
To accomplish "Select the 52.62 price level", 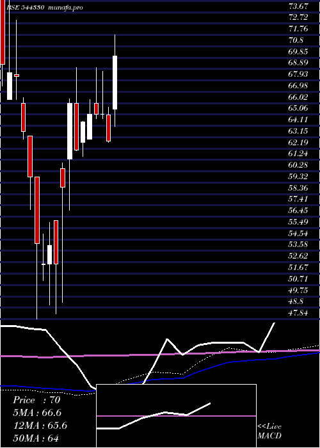I will (298, 256).
